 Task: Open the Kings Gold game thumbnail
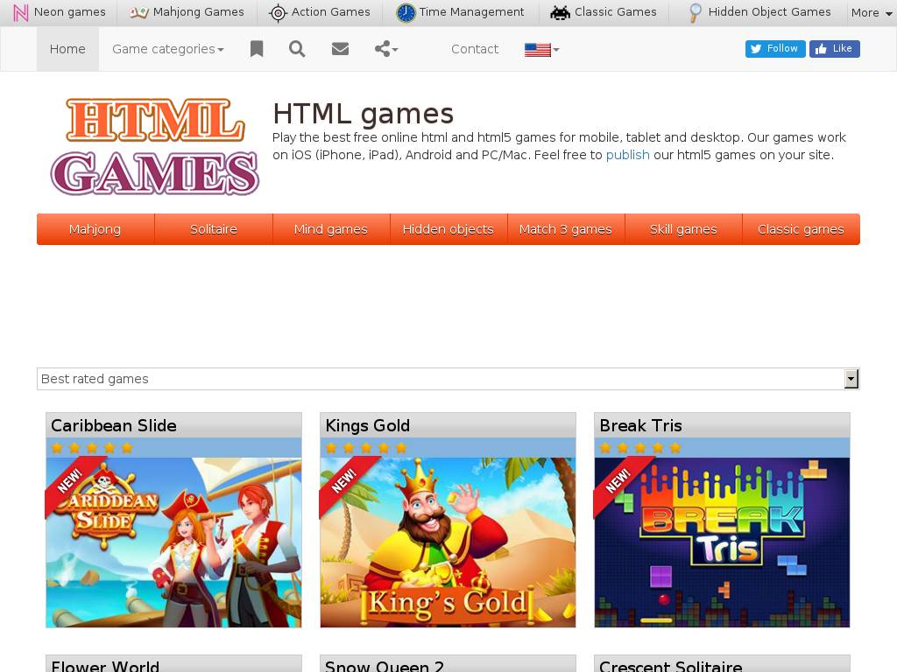(x=448, y=542)
